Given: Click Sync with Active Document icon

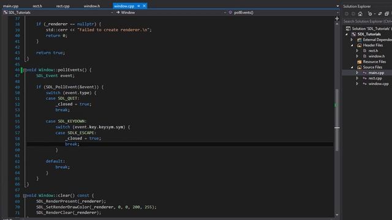Looking at the screenshot, I should pos(380,13).
